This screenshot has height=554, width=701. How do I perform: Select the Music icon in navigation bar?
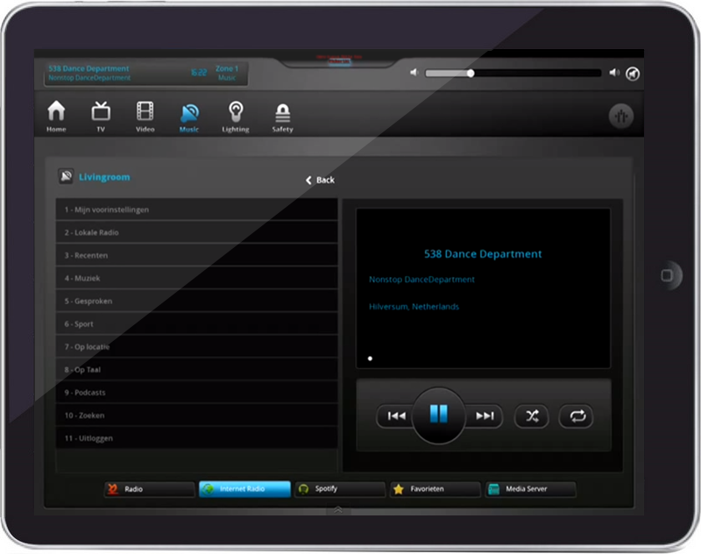(189, 113)
